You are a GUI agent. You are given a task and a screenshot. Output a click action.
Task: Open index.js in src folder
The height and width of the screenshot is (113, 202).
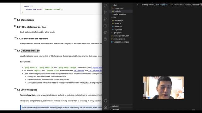point(118,24)
